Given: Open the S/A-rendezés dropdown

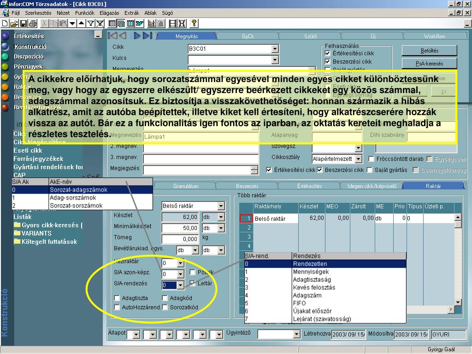Looking at the screenshot, I should pyautogui.click(x=181, y=285).
